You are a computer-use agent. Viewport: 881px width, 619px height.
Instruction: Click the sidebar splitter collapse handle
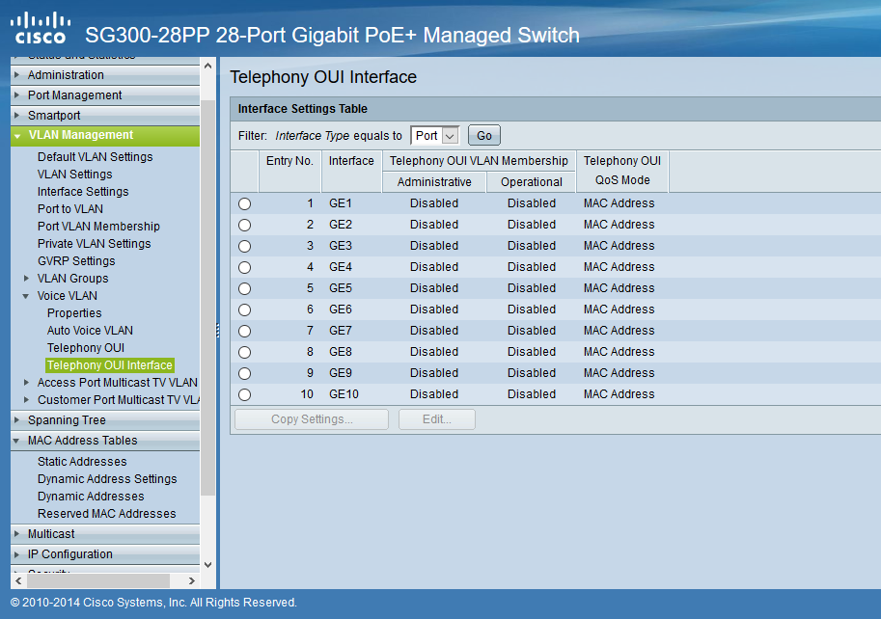(x=217, y=331)
